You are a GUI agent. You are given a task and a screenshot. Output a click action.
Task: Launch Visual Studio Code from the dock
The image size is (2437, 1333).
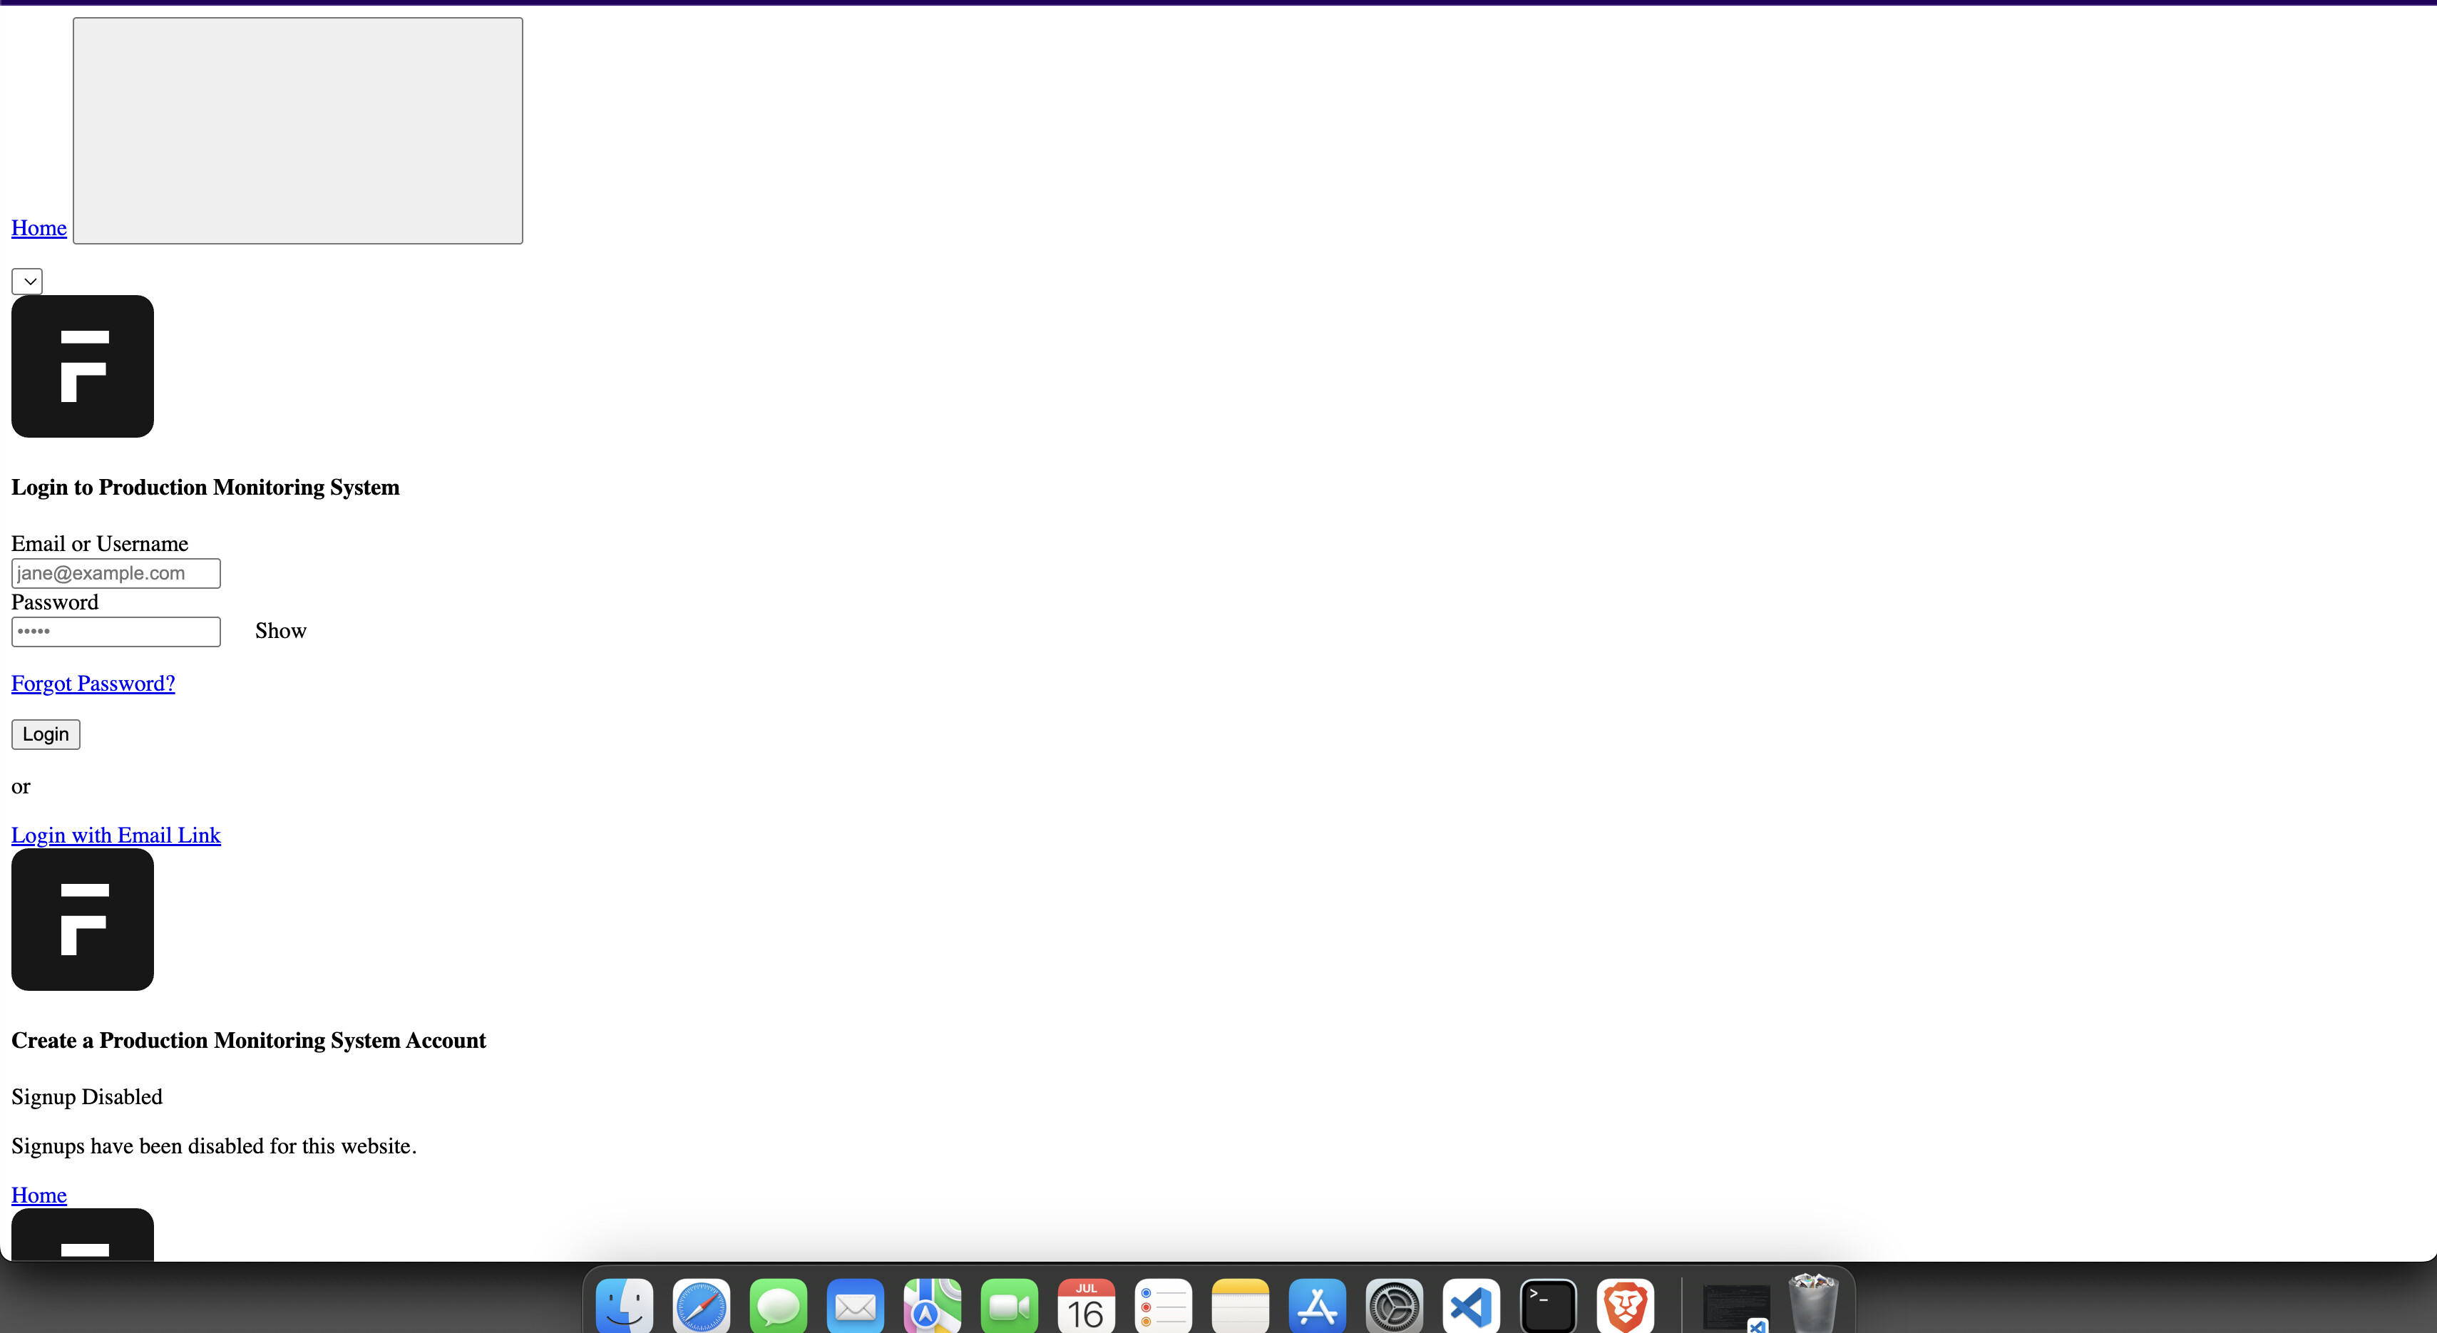(1471, 1307)
